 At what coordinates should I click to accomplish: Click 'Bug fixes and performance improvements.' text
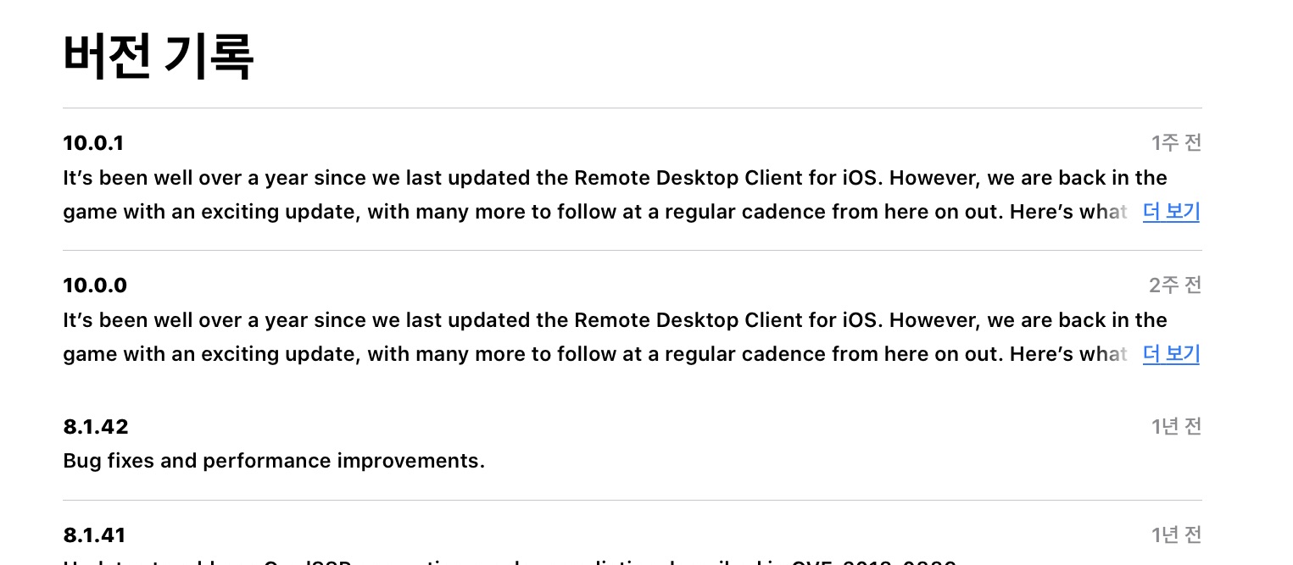point(274,461)
